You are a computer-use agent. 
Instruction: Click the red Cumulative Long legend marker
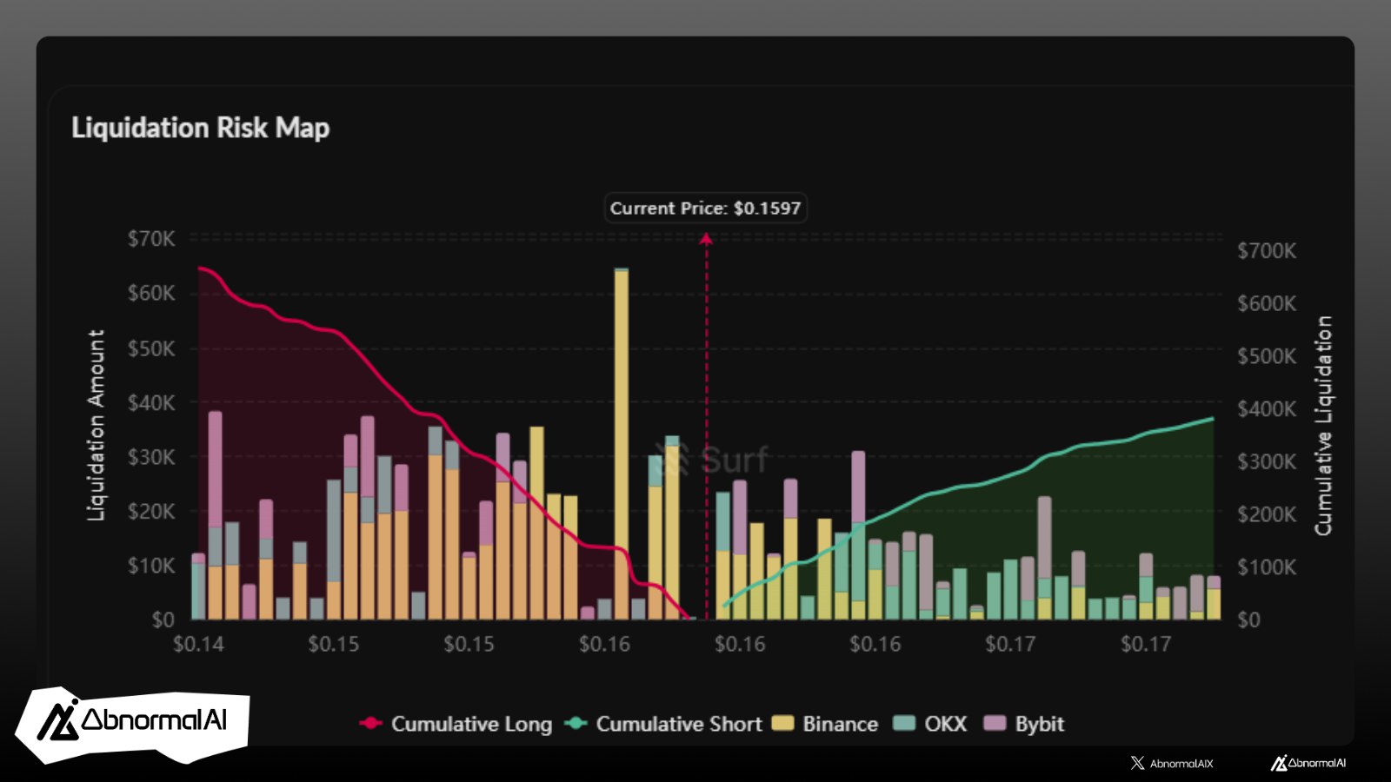(371, 724)
